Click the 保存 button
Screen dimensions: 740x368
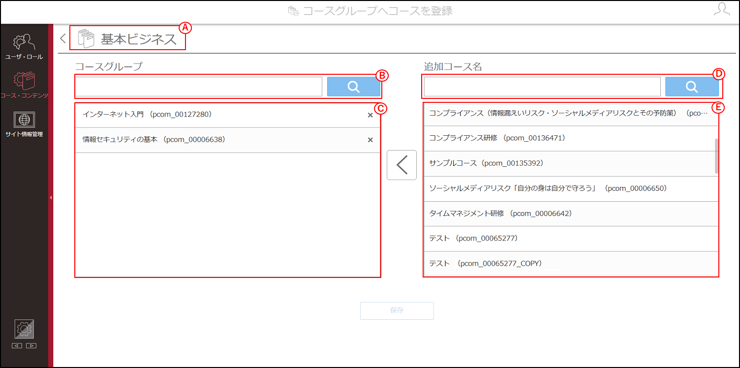[397, 310]
